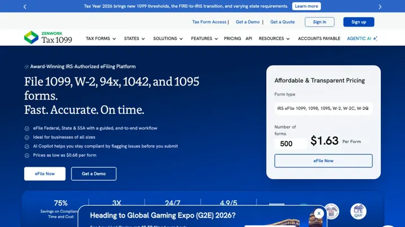The height and width of the screenshot is (227, 405).
Task: Go to previous announcement banner arrow
Action: tap(25, 7)
